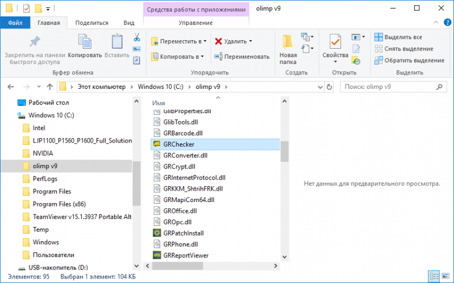Click the search magnifier icon
Viewport: 454px width, 283px height.
coord(439,87)
